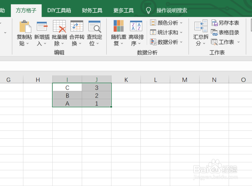Image resolution: width=252 pixels, height=186 pixels.
Task: Click the 另存本表 icon
Action: click(x=214, y=23)
